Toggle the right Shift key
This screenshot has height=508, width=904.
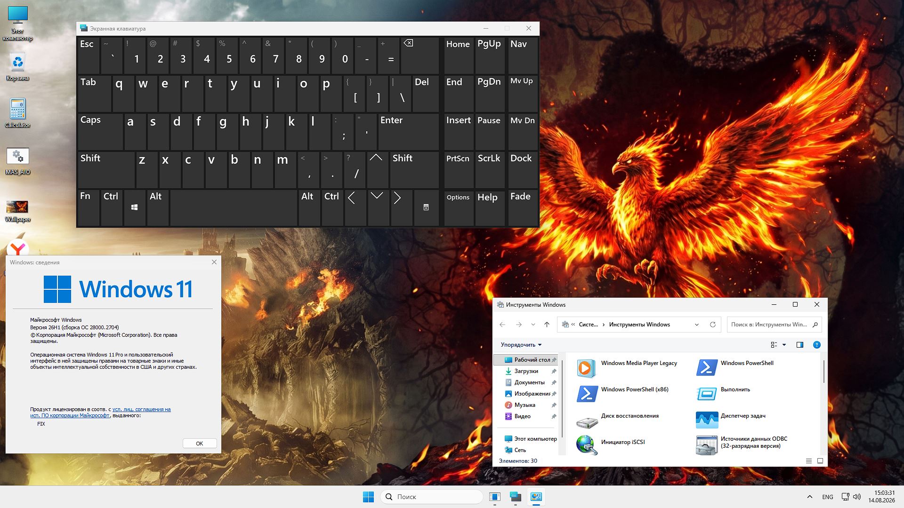point(414,169)
